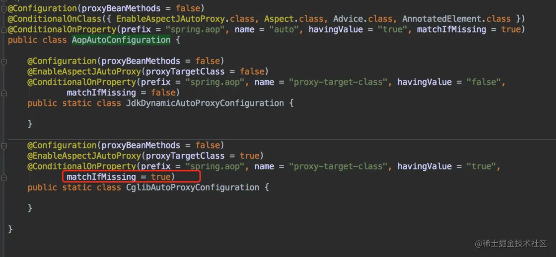Select the @ConditionalOnClass annotation
556x257 pixels.
click(x=55, y=19)
